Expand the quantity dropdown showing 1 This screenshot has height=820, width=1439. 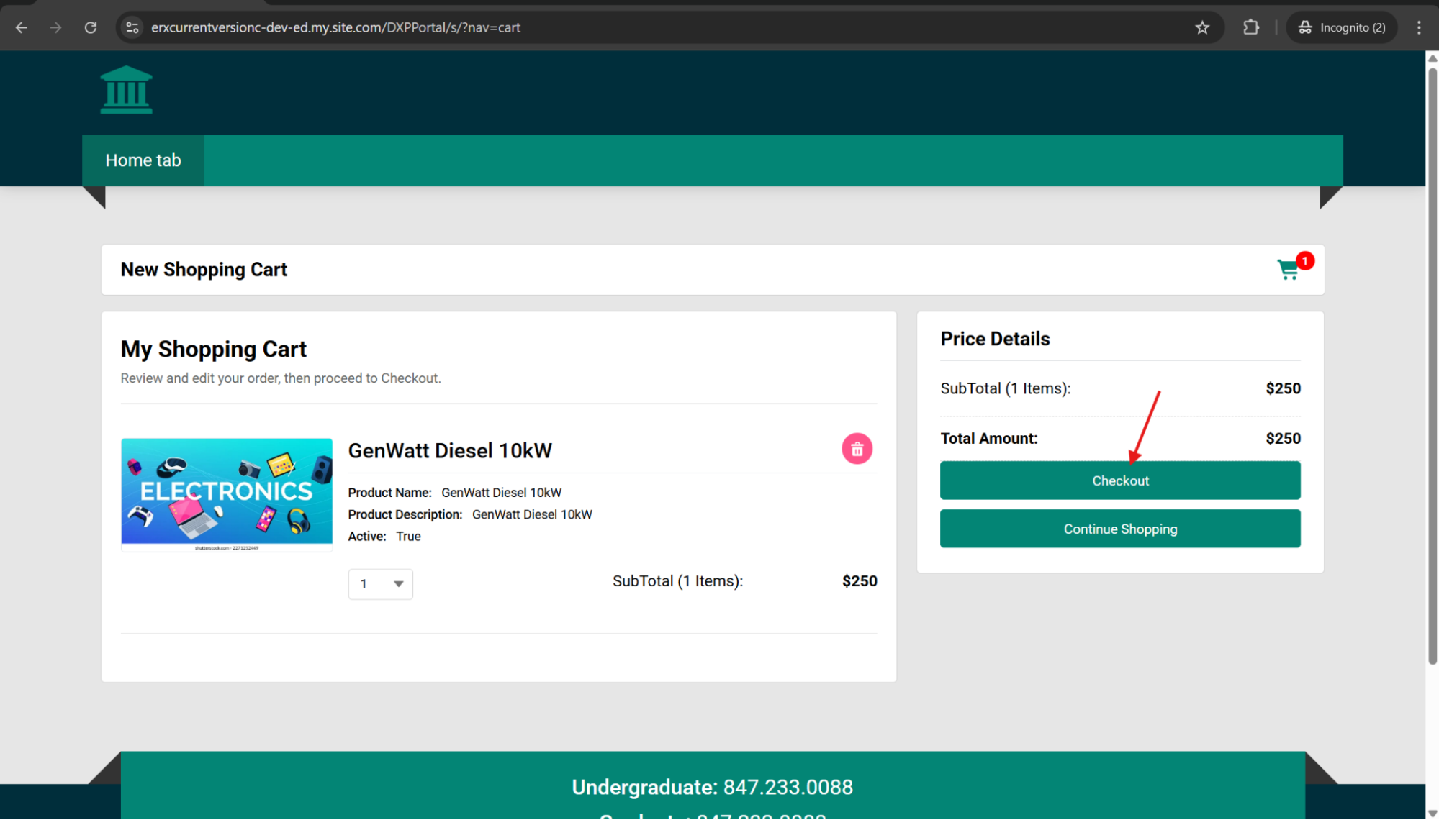(380, 584)
